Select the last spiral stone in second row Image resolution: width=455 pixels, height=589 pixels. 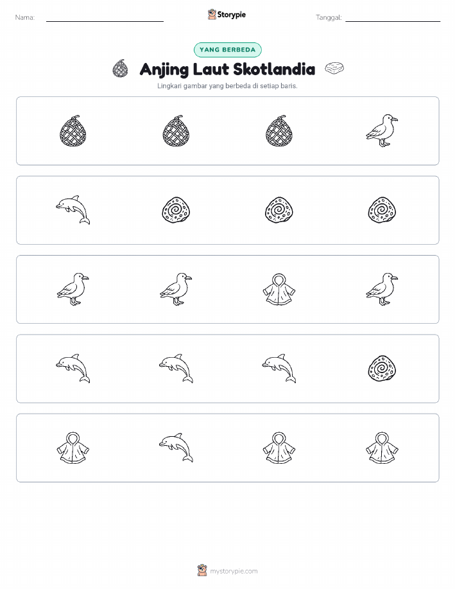[382, 210]
